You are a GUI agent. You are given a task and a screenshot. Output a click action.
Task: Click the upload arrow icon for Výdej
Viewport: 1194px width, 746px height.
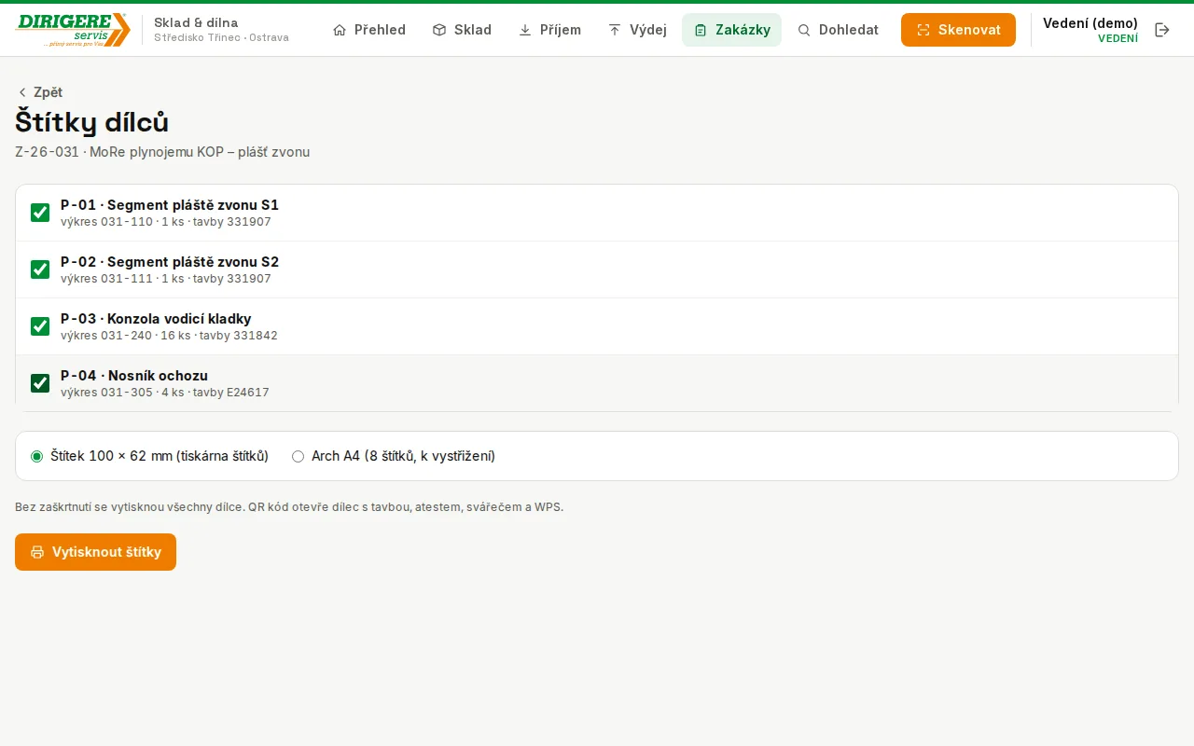(615, 30)
